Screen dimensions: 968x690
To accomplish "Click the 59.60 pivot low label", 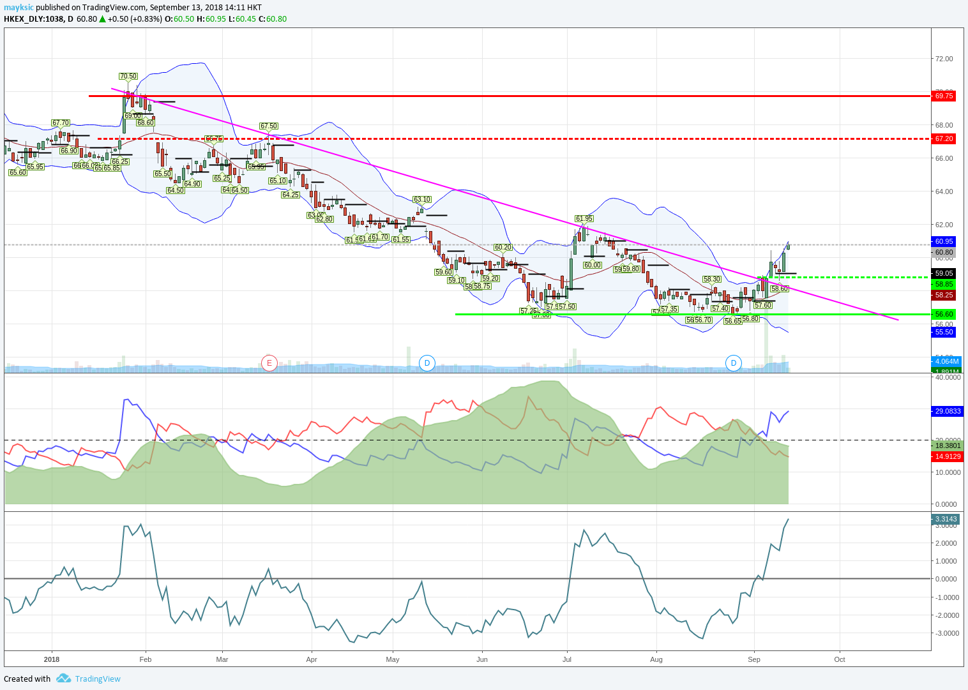I will (444, 272).
